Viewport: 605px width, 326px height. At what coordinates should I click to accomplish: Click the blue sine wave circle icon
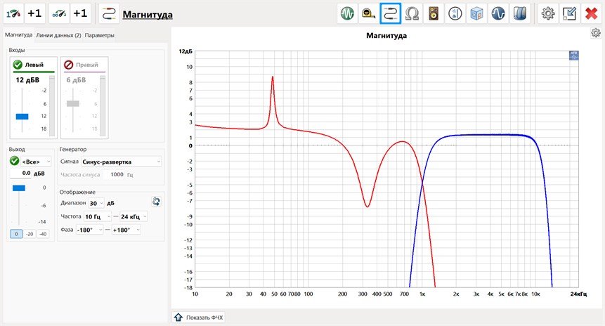498,13
